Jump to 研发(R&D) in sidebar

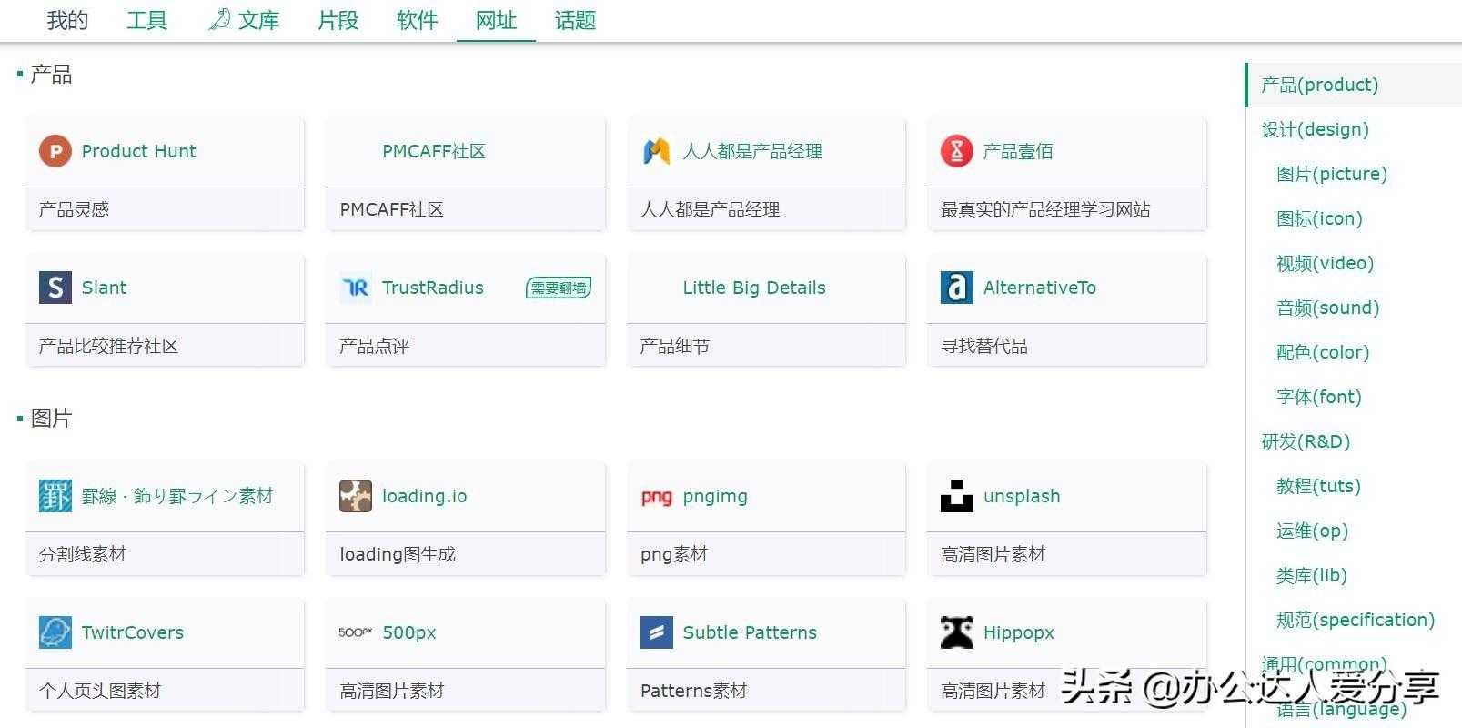[1306, 441]
